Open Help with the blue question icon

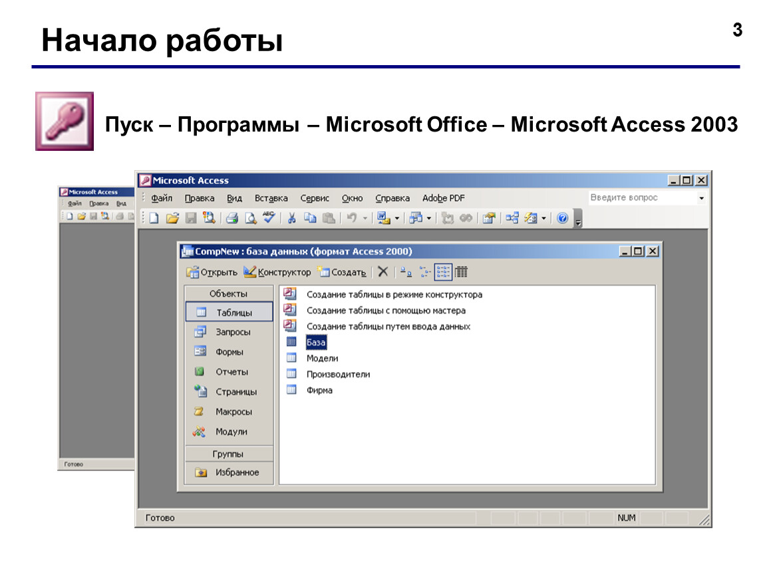pos(563,219)
